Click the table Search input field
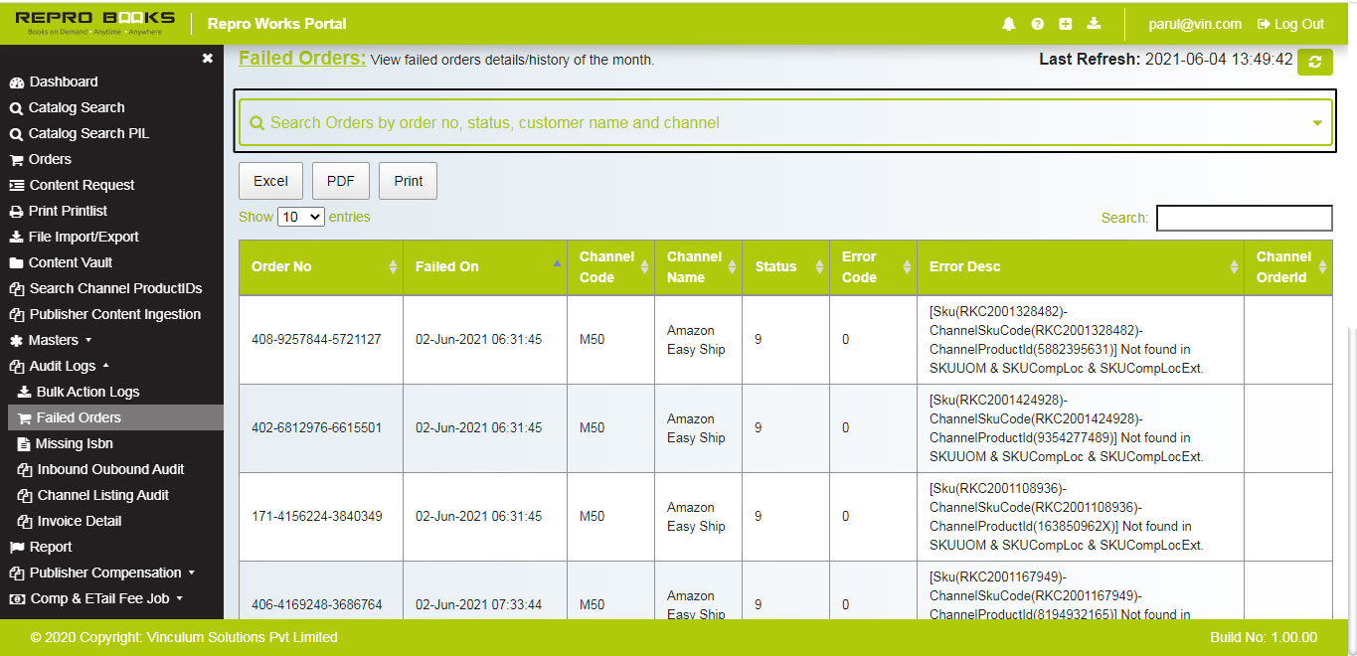1357x656 pixels. click(1244, 218)
